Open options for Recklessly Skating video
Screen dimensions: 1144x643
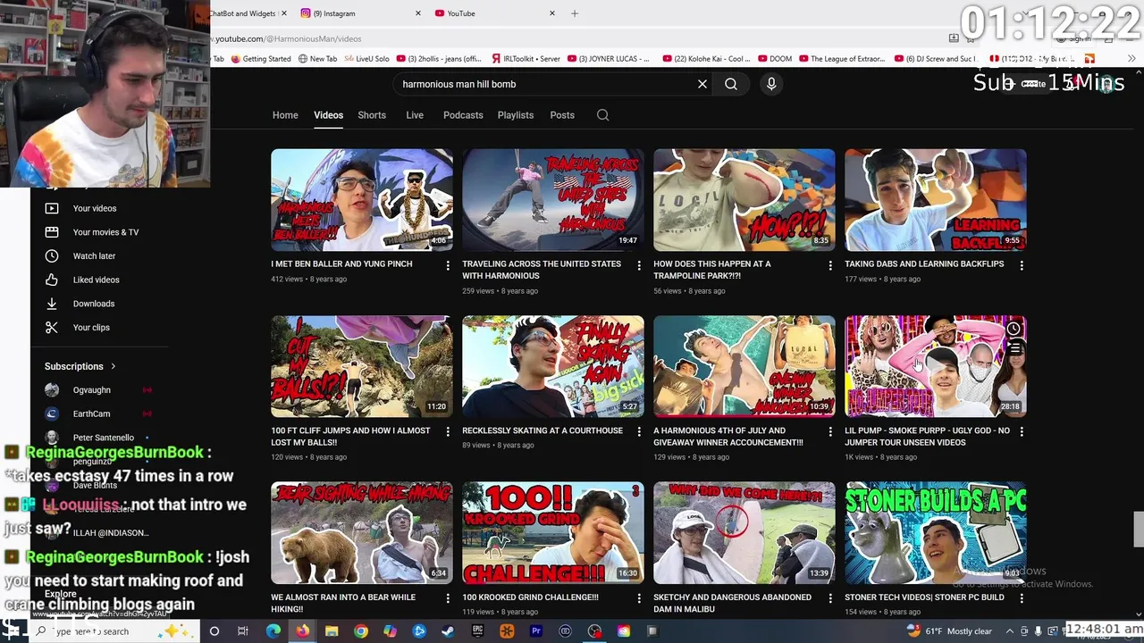point(639,432)
